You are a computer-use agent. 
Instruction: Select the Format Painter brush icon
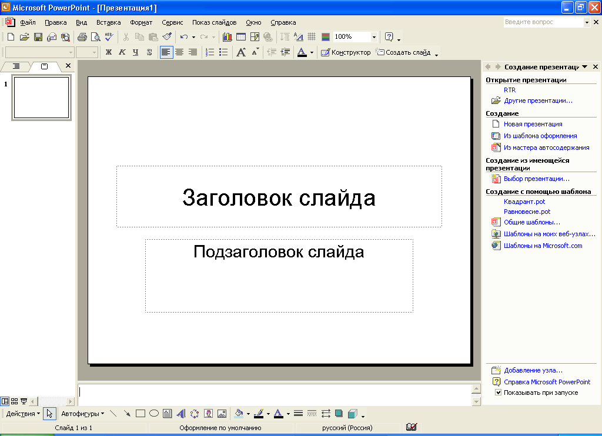coord(167,37)
